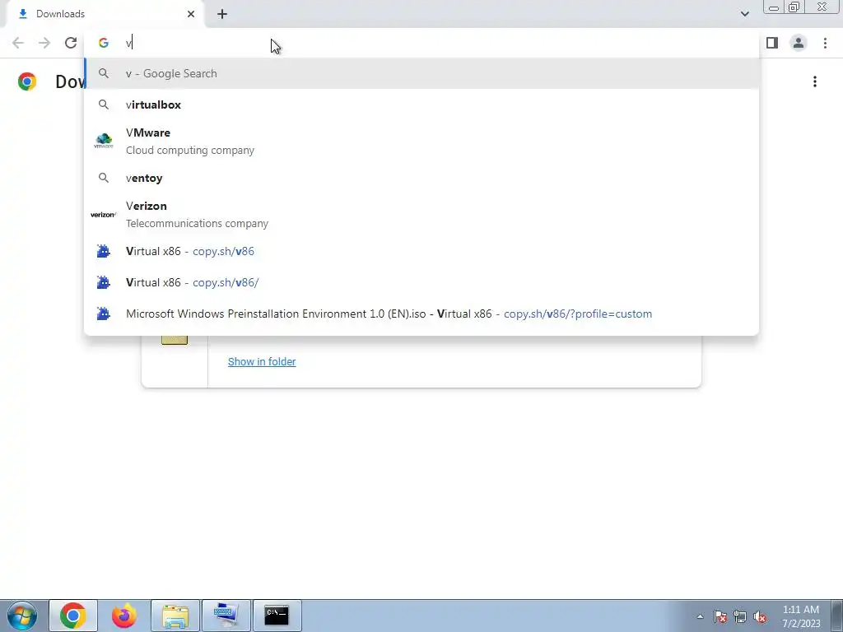This screenshot has height=632, width=843.
Task: Open Chrome's three-dot menu
Action: click(825, 43)
